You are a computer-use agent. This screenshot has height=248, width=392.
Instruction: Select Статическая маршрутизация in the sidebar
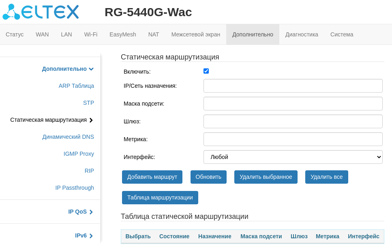51,120
